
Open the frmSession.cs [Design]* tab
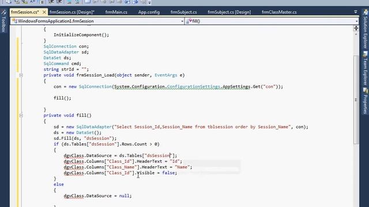71,12
